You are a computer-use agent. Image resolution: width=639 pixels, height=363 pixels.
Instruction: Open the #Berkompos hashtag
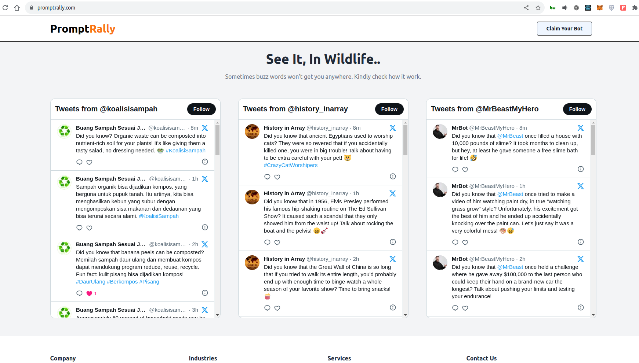[122, 282]
